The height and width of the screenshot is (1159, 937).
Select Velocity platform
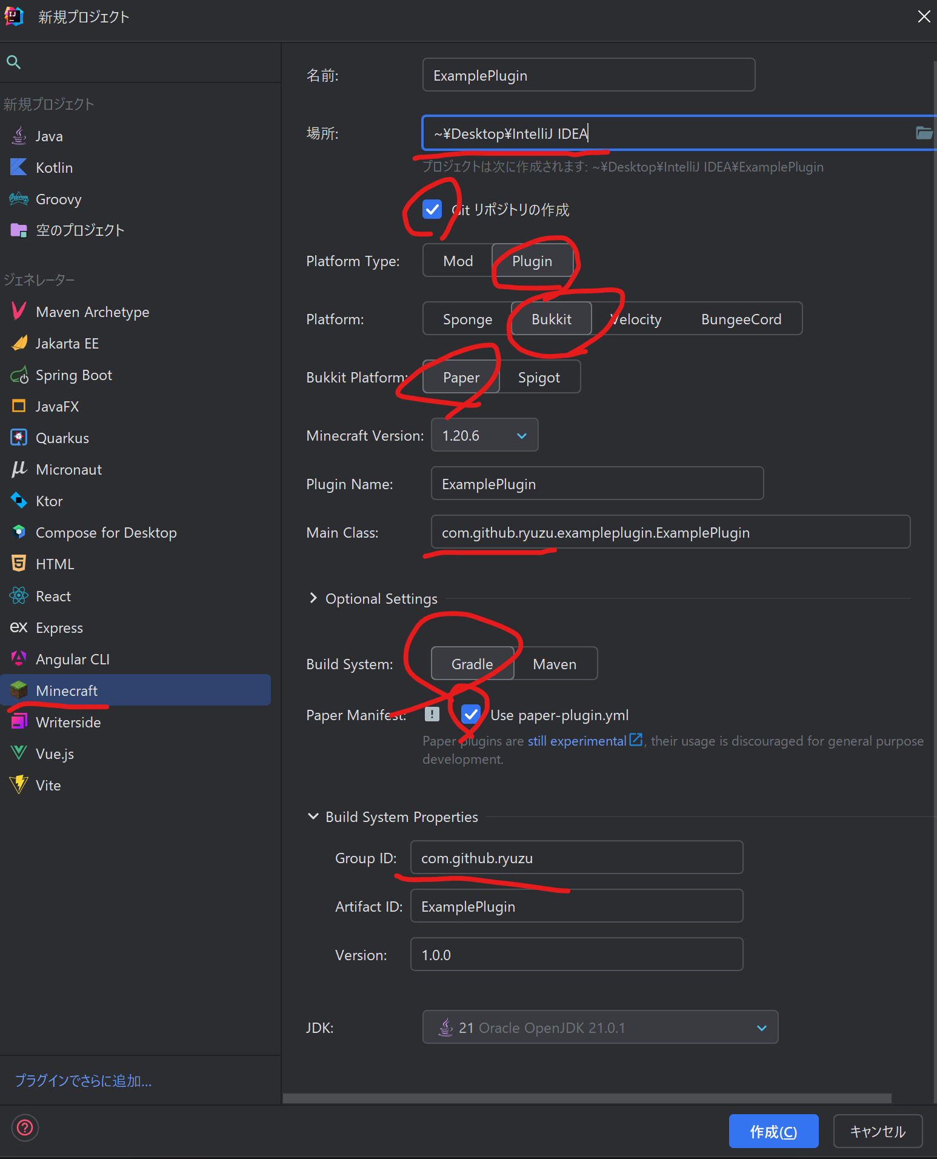pyautogui.click(x=636, y=319)
